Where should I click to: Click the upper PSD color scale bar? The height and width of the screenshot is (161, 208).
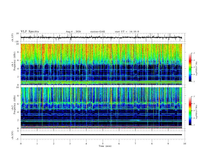190,67
